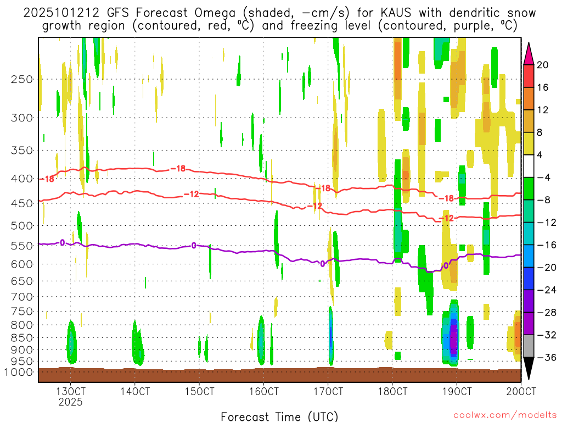Click the 750 pressure level label
Viewport: 562px width, 422px height.
tap(22, 312)
